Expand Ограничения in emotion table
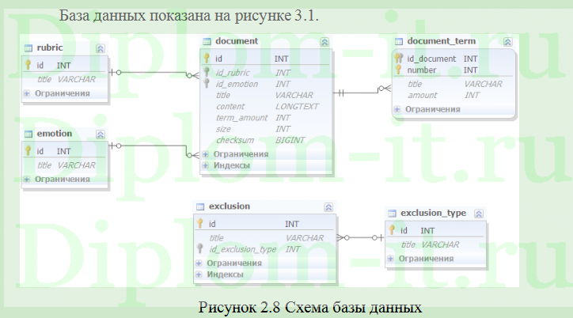 point(27,180)
